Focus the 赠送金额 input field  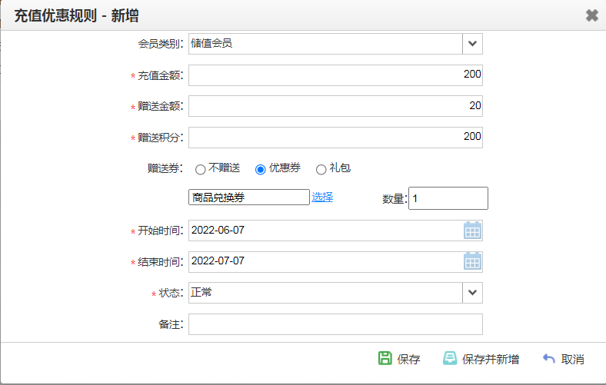(335, 106)
